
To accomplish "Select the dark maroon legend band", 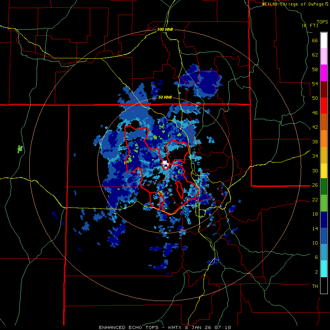I will 324,89.
